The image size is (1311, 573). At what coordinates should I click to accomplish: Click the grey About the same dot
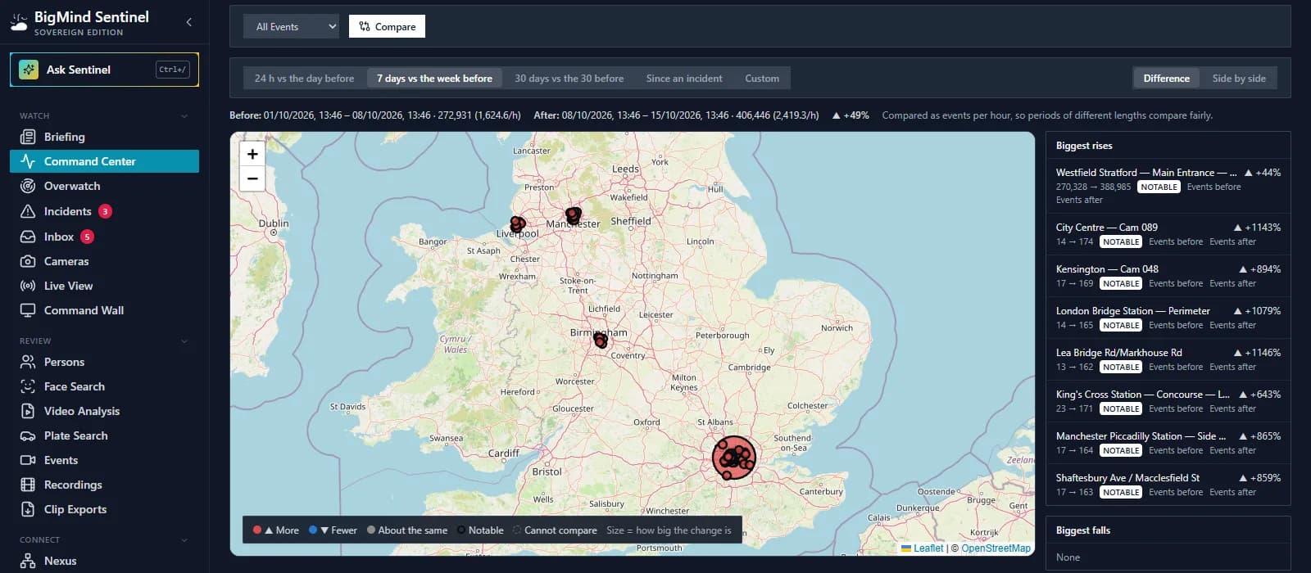click(371, 530)
